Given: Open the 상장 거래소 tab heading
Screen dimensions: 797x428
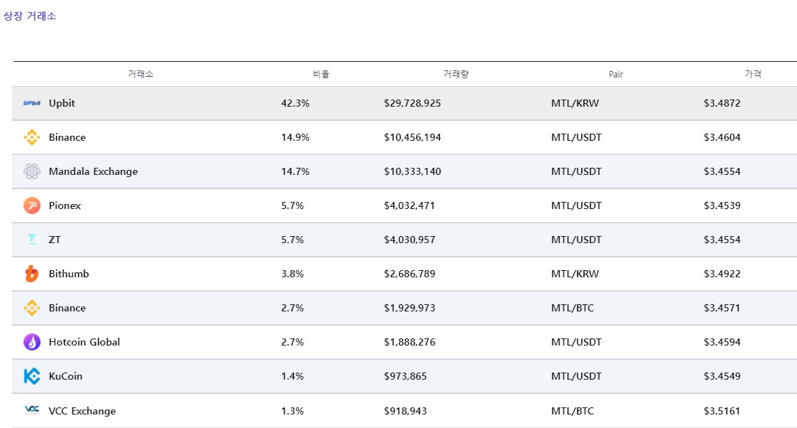Looking at the screenshot, I should tap(29, 16).
